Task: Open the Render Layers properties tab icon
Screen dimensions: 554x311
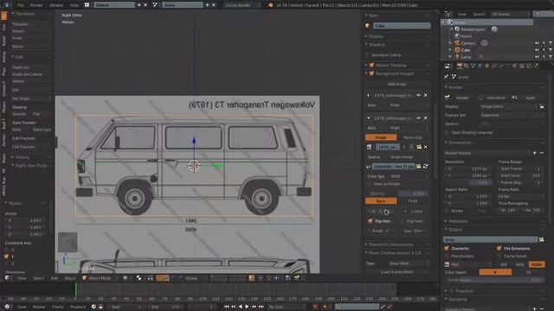Action: (467, 66)
